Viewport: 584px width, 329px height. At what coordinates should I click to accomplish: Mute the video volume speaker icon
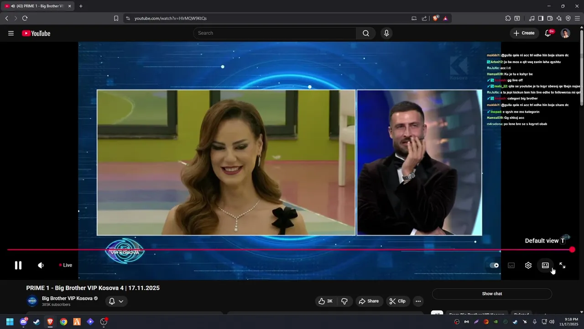pyautogui.click(x=41, y=265)
